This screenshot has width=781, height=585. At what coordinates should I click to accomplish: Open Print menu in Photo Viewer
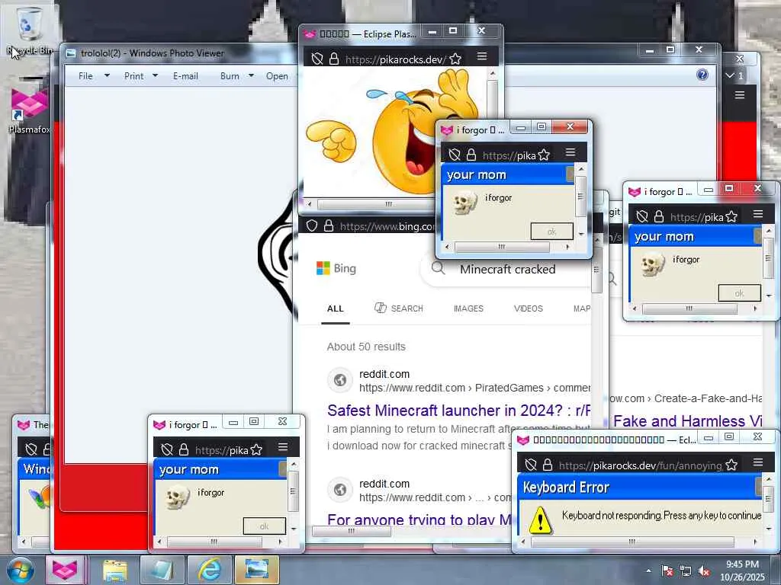click(x=133, y=76)
